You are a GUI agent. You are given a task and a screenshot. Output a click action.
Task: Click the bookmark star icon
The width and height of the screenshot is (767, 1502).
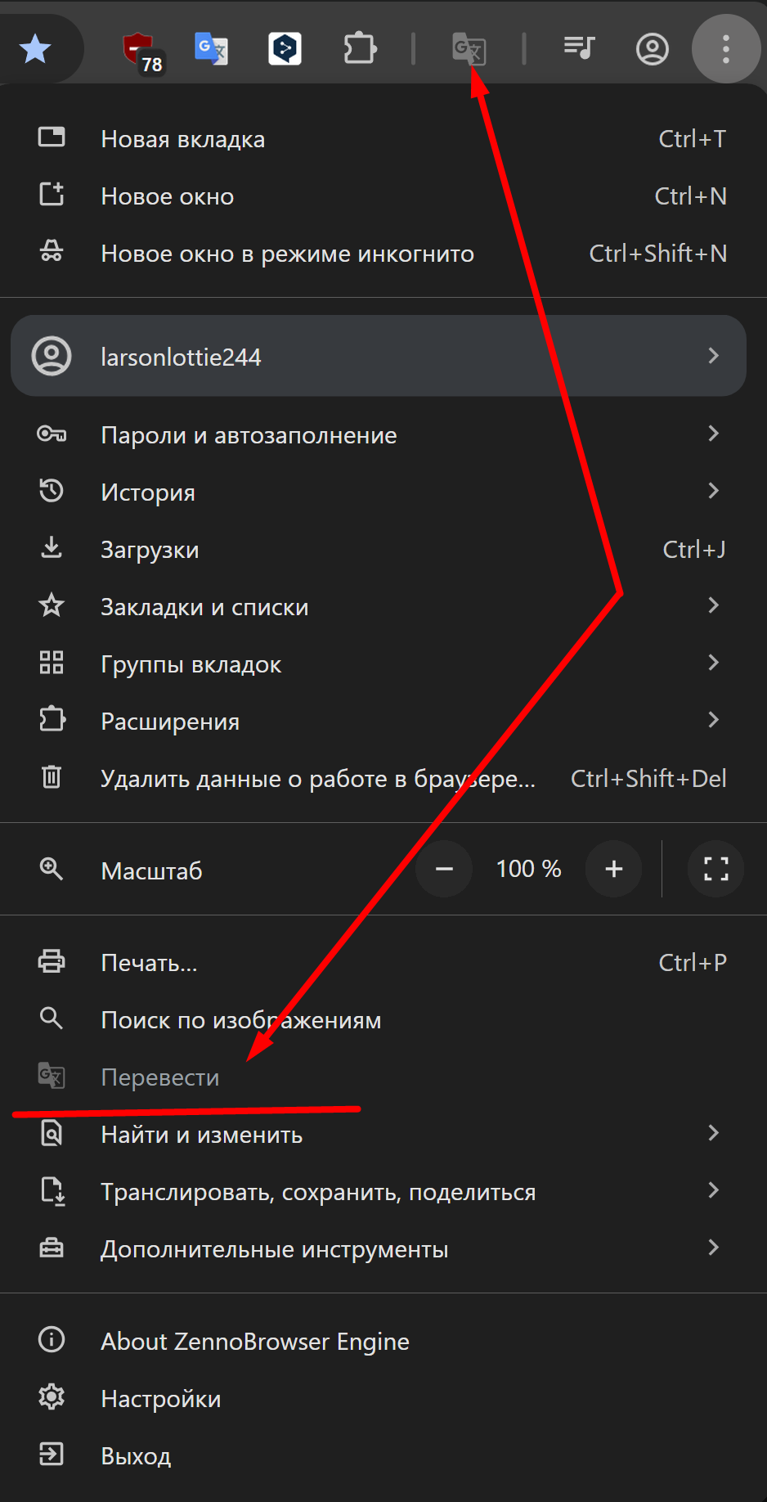click(35, 49)
